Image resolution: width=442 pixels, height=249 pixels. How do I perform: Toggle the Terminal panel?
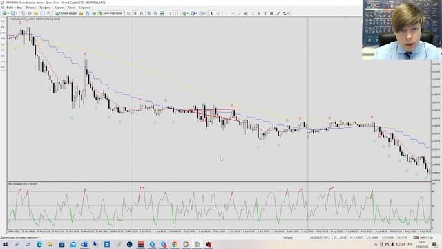[43, 13]
